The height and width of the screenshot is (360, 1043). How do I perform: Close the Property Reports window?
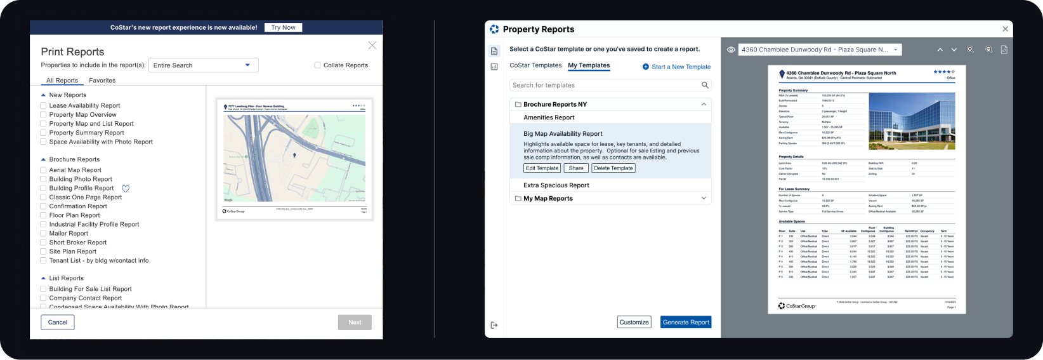[x=1005, y=29]
